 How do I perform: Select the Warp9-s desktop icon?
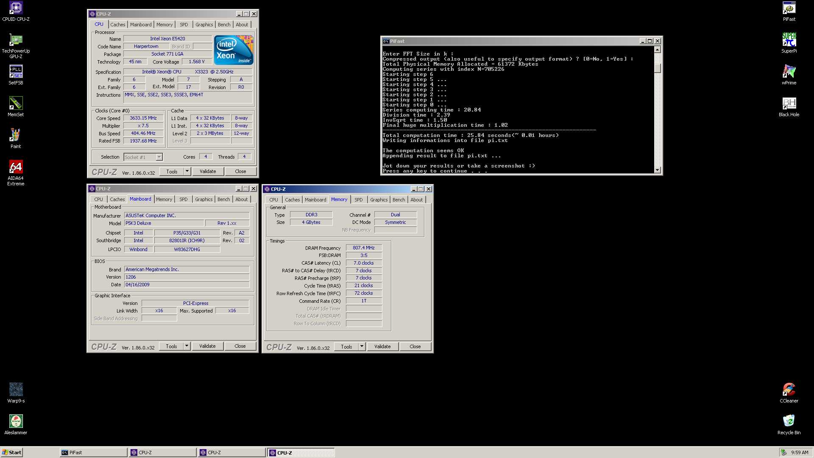(x=16, y=393)
